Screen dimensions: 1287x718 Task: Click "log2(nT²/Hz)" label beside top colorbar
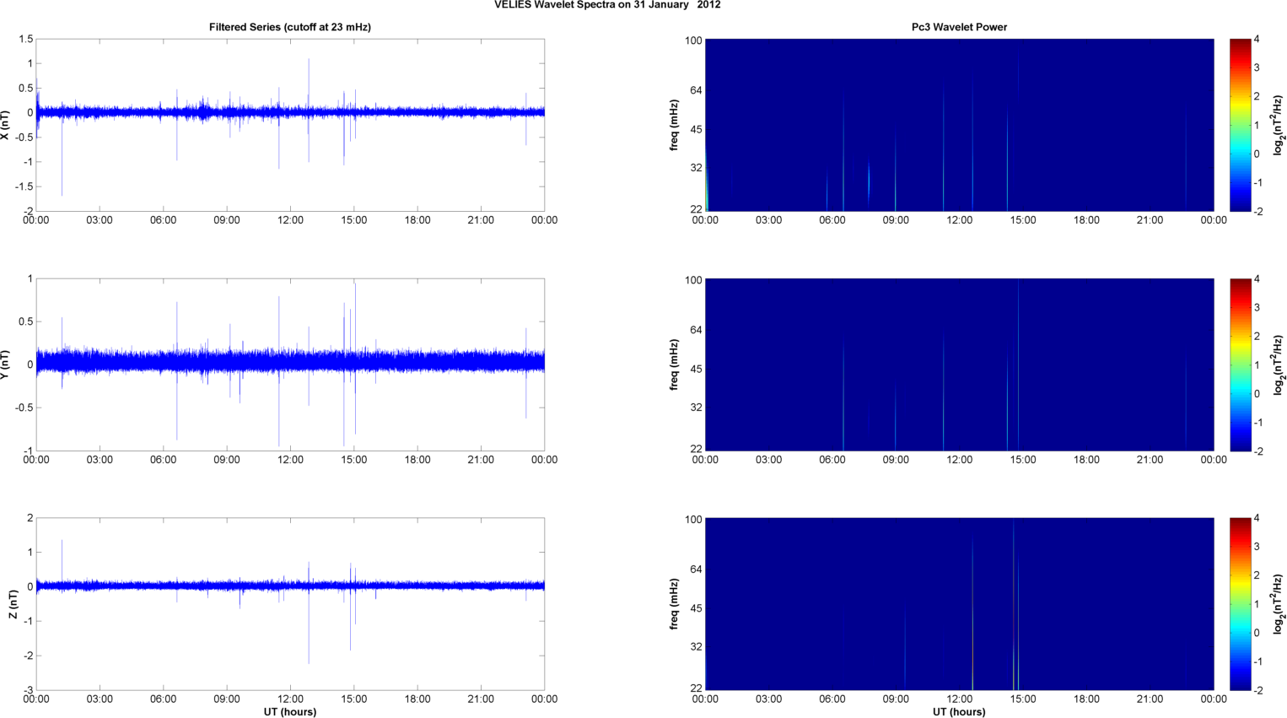[x=1279, y=125]
